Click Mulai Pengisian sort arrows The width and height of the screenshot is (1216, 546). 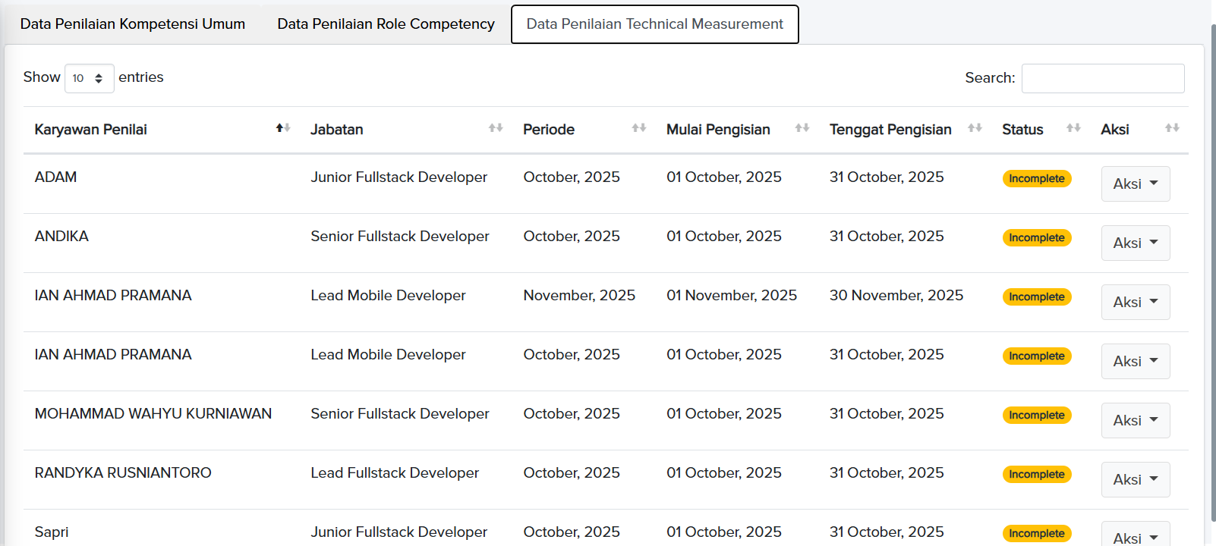click(x=802, y=128)
